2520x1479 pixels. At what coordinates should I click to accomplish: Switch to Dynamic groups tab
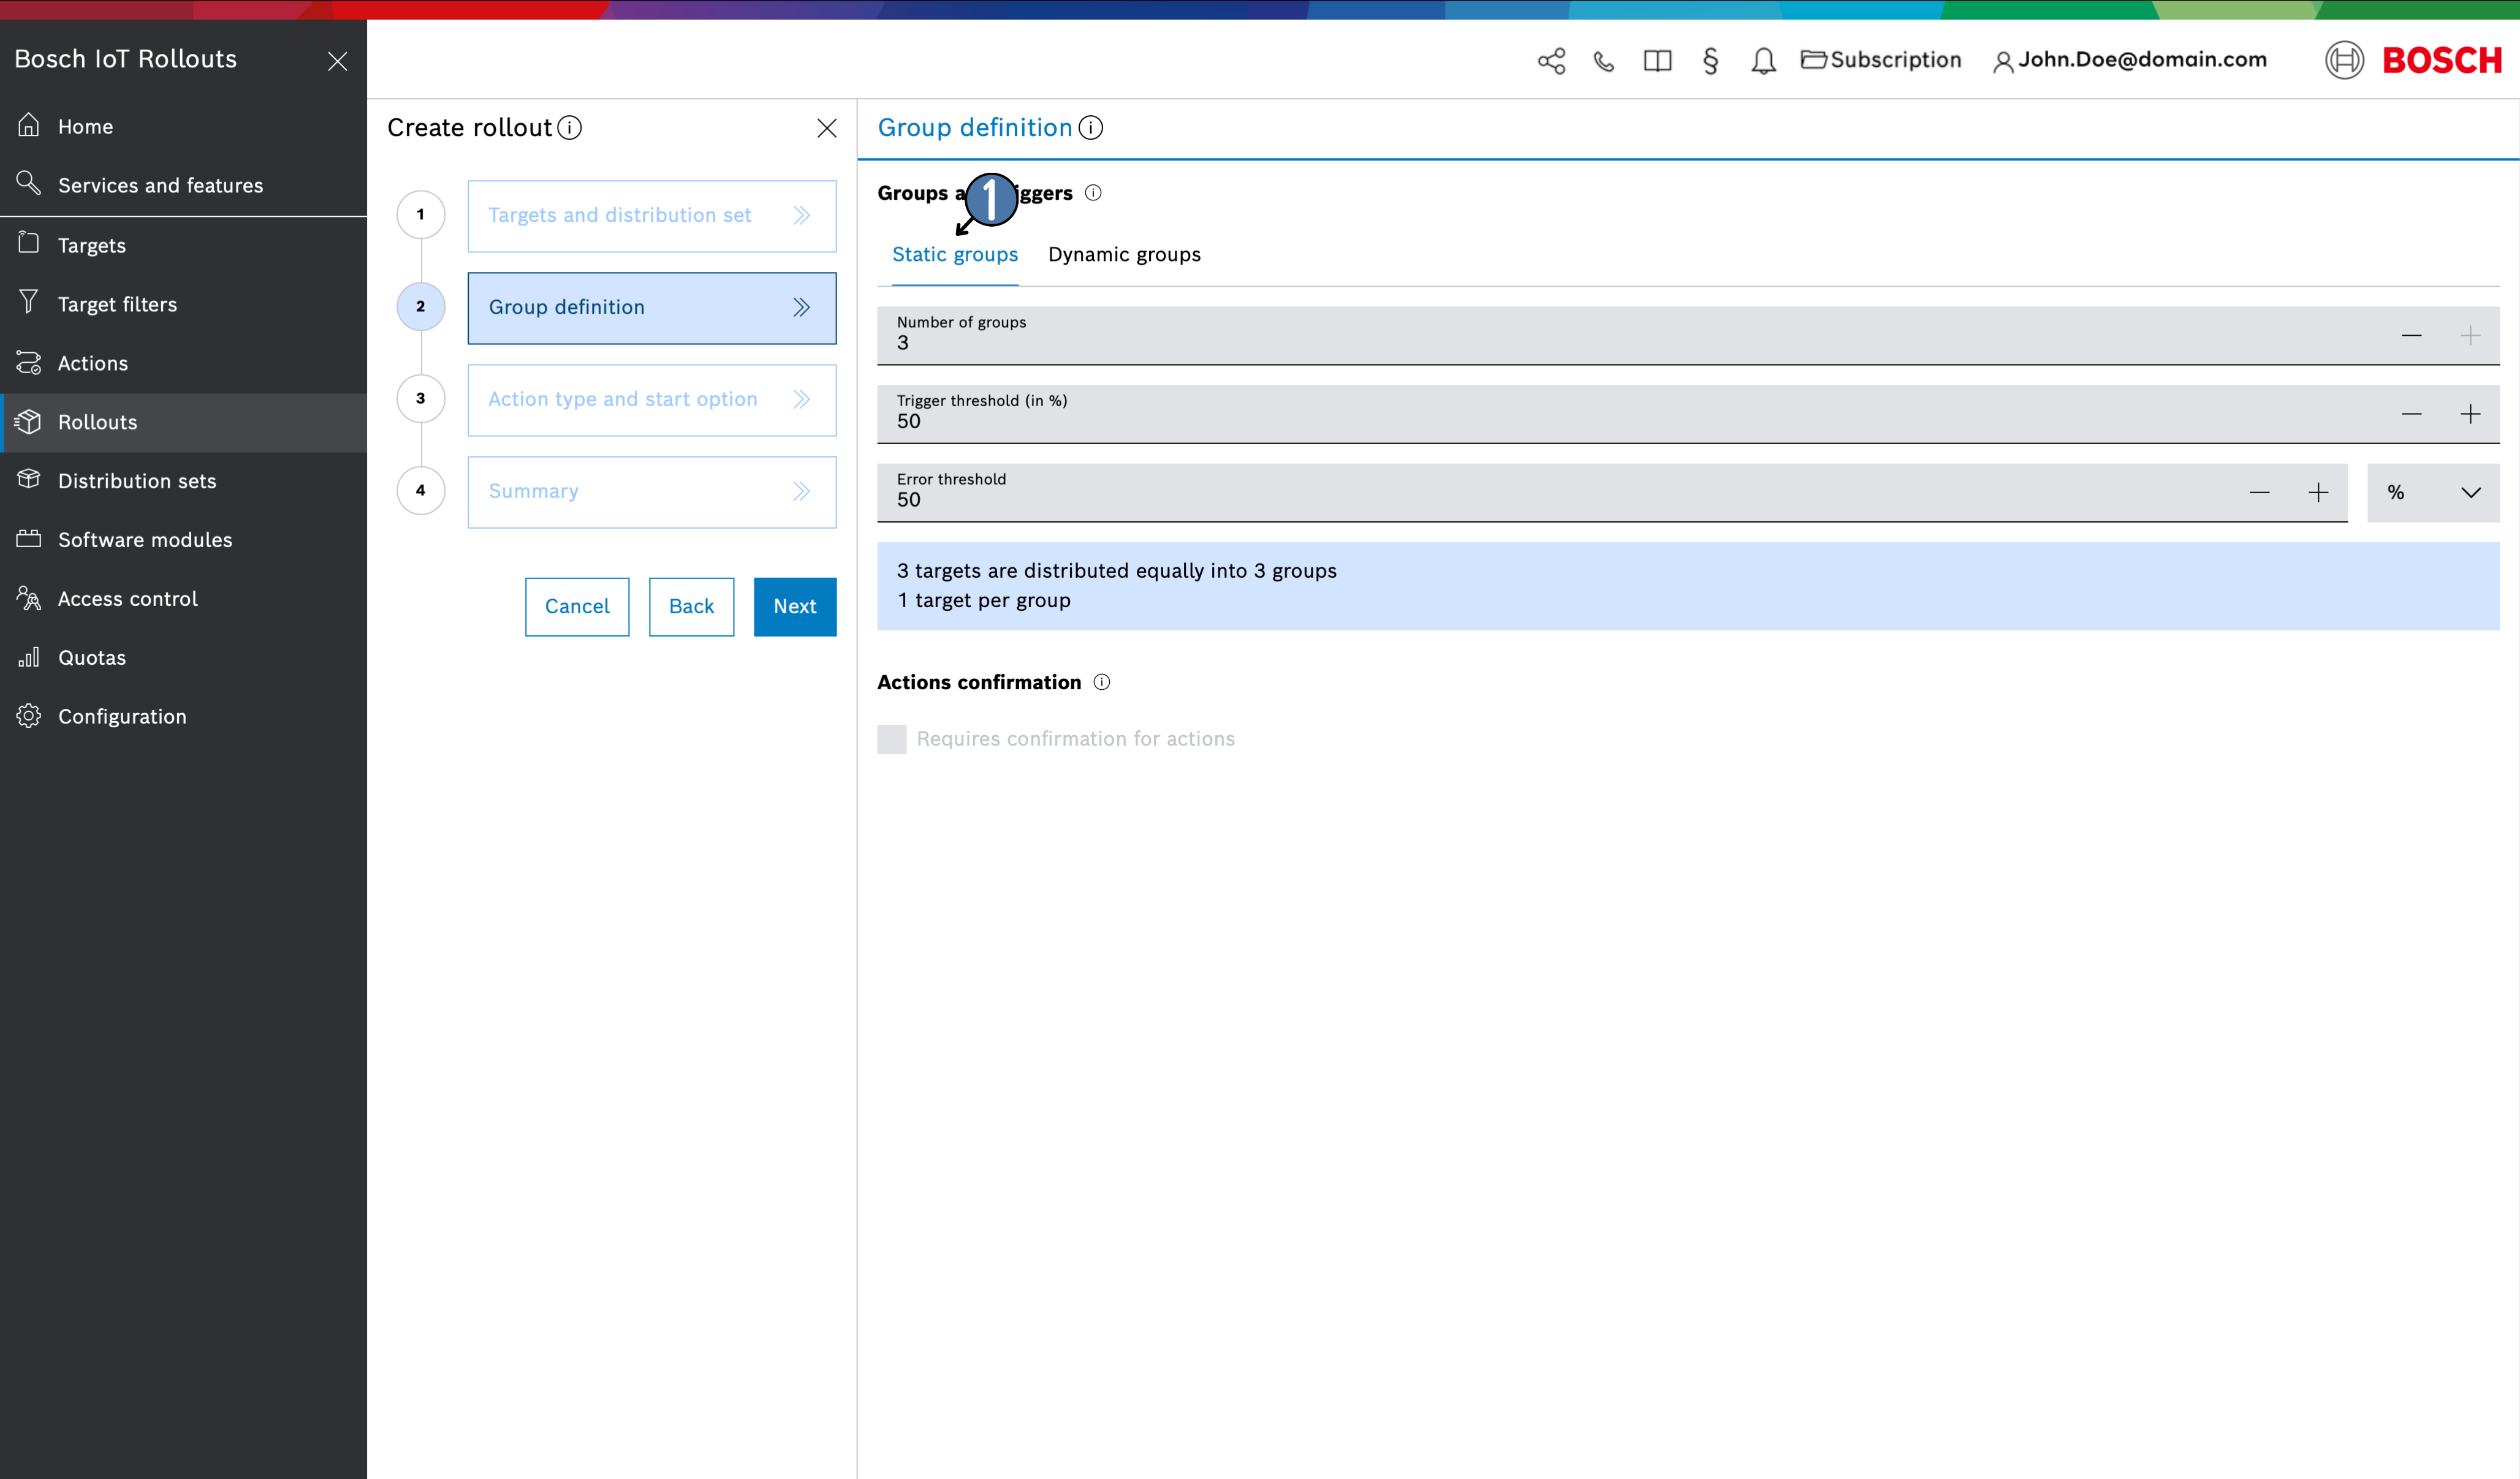tap(1123, 254)
